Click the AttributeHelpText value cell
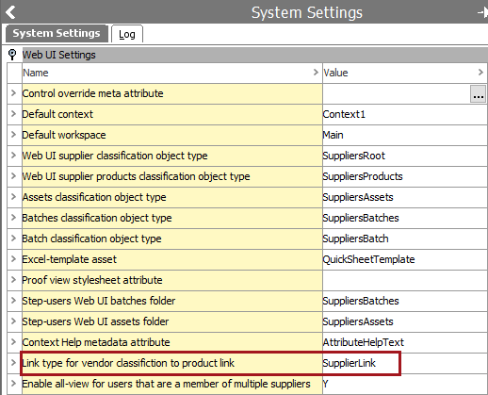Viewport: 488px width, 395px height. click(405, 342)
